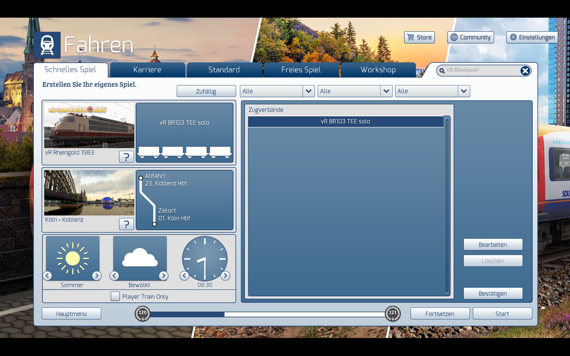Open the Store button
The height and width of the screenshot is (356, 570).
click(x=419, y=37)
